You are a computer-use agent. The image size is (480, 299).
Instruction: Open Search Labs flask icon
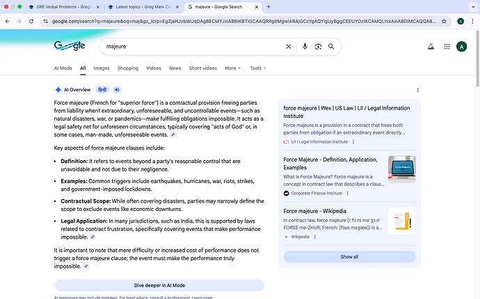click(431, 46)
